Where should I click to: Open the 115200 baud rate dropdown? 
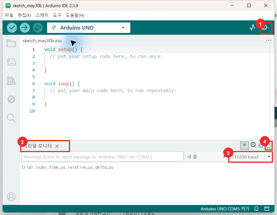click(251, 157)
